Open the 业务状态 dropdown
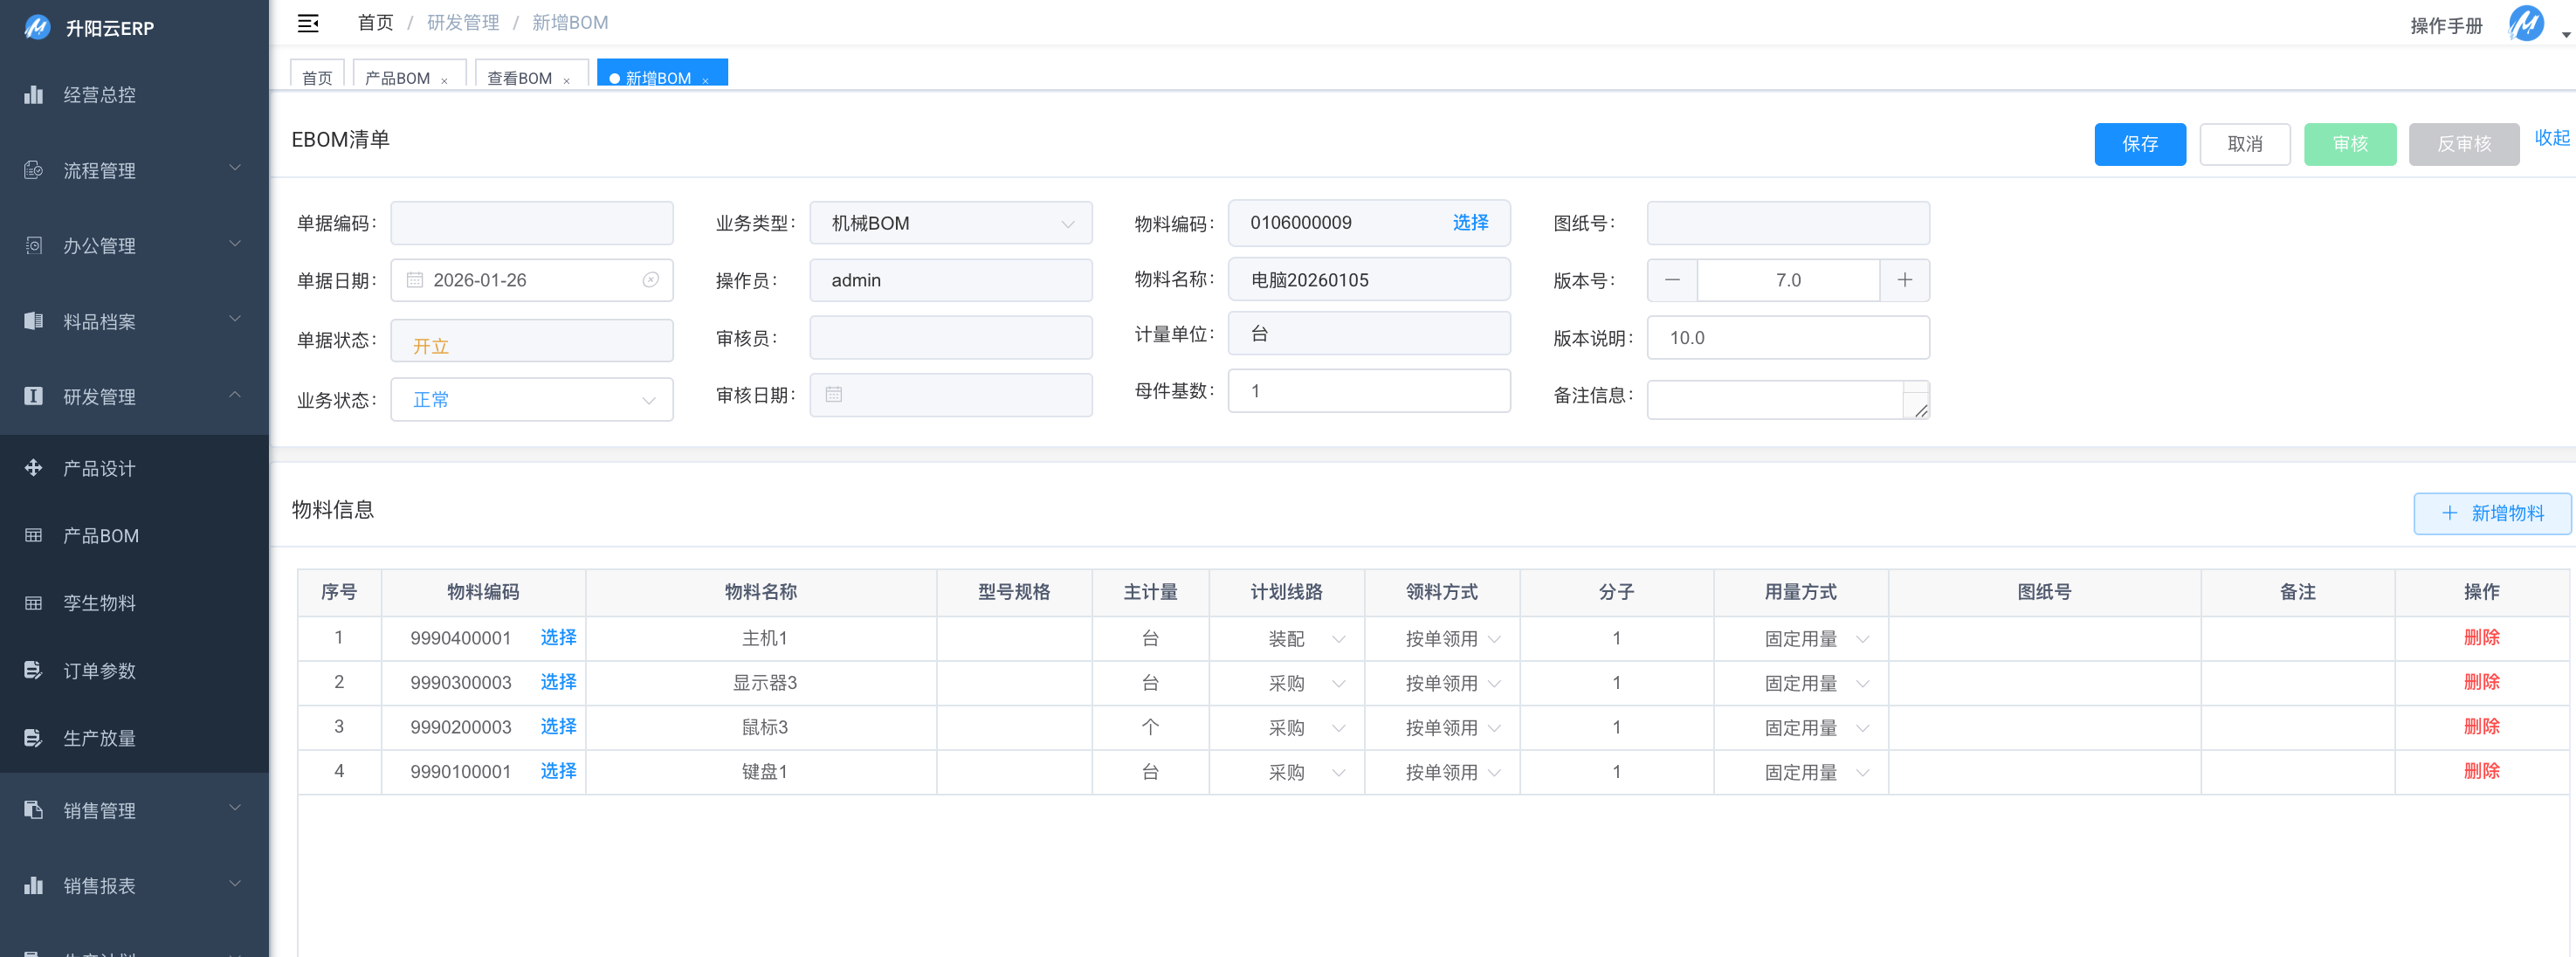This screenshot has width=2576, height=957. [531, 400]
